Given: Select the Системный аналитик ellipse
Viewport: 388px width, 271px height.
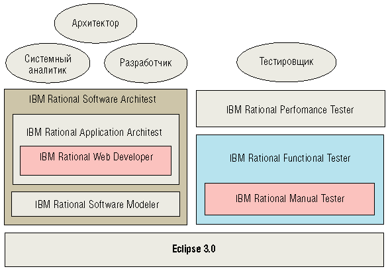Looking at the screenshot, I should [x=48, y=63].
